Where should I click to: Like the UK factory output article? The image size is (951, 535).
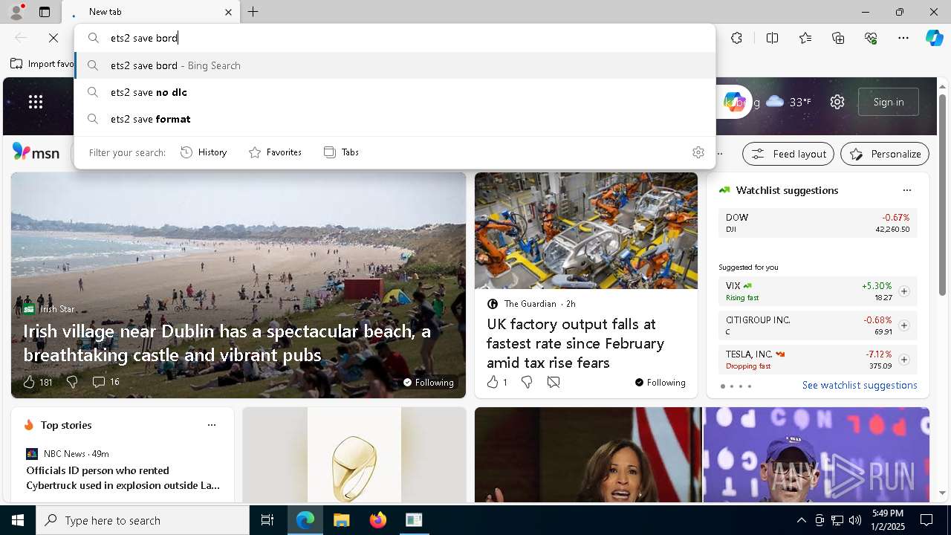click(x=493, y=382)
